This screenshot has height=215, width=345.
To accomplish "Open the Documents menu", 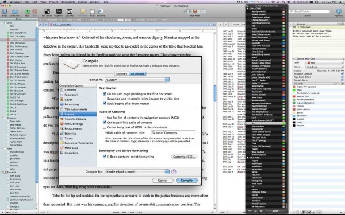I will point(68,2).
